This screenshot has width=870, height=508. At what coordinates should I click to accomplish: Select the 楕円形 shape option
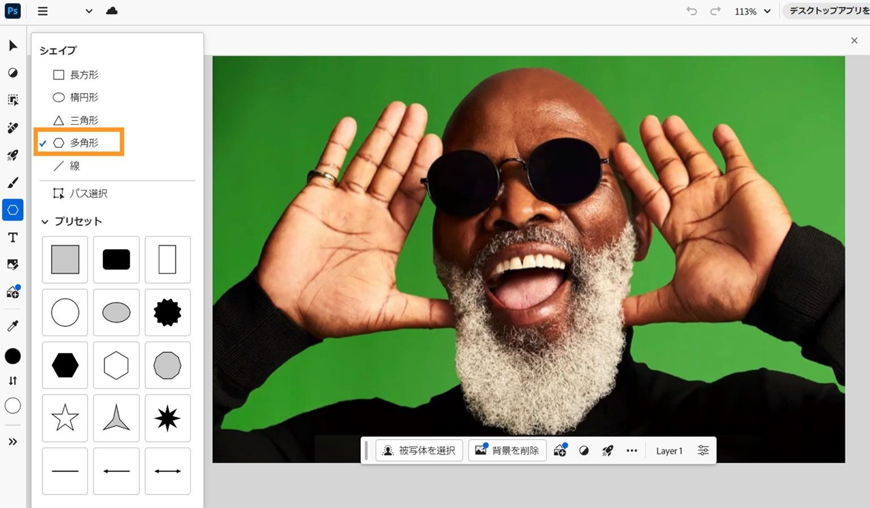click(84, 97)
